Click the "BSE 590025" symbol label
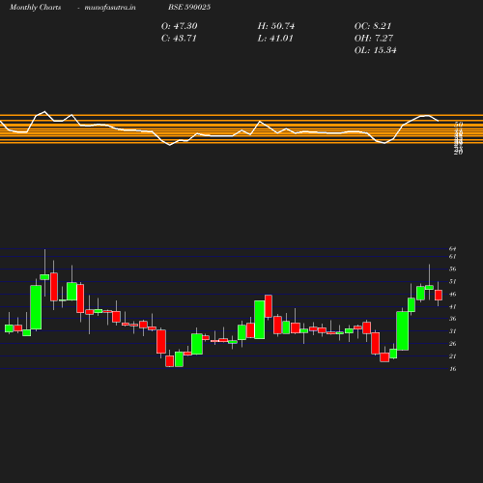The height and width of the screenshot is (483, 483). click(x=189, y=7)
